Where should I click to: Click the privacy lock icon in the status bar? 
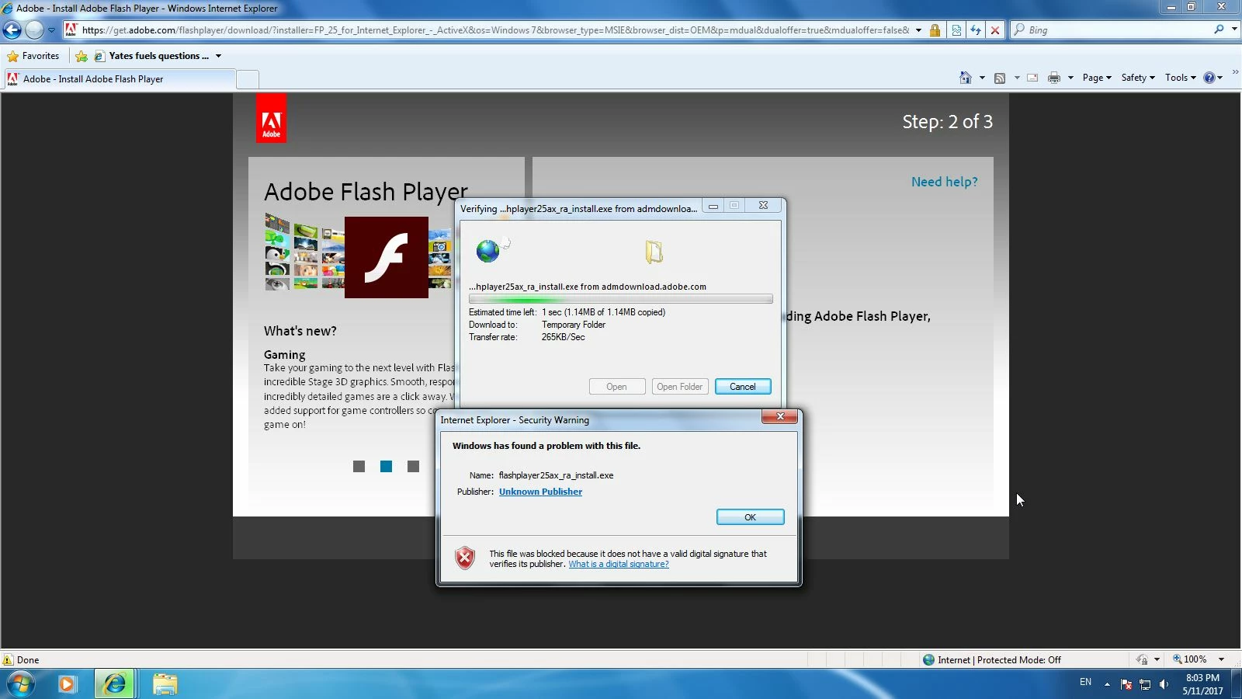pyautogui.click(x=1142, y=660)
